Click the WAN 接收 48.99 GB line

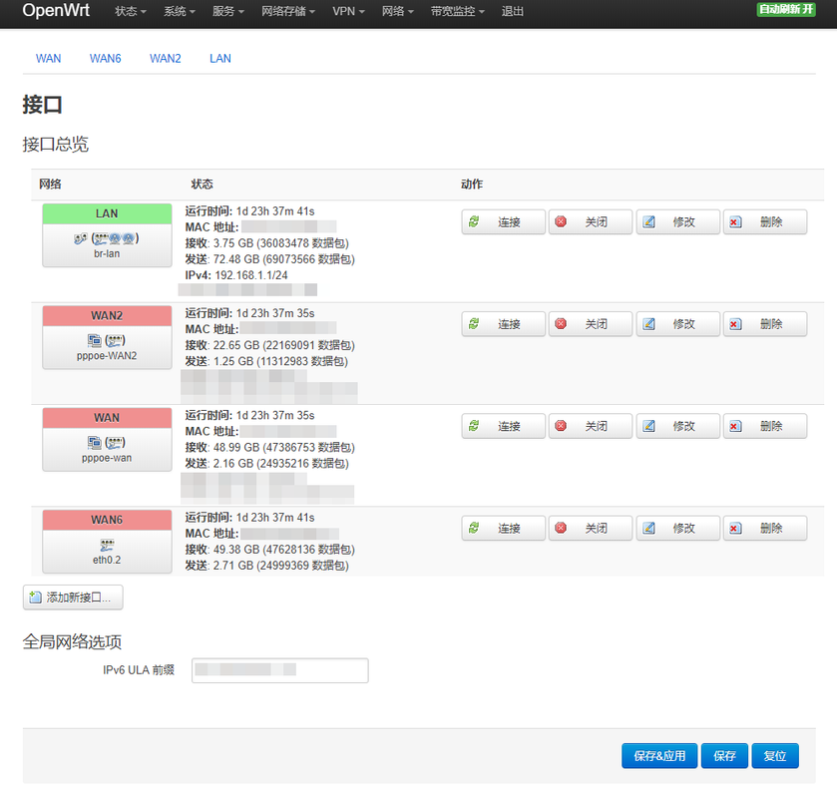click(269, 447)
